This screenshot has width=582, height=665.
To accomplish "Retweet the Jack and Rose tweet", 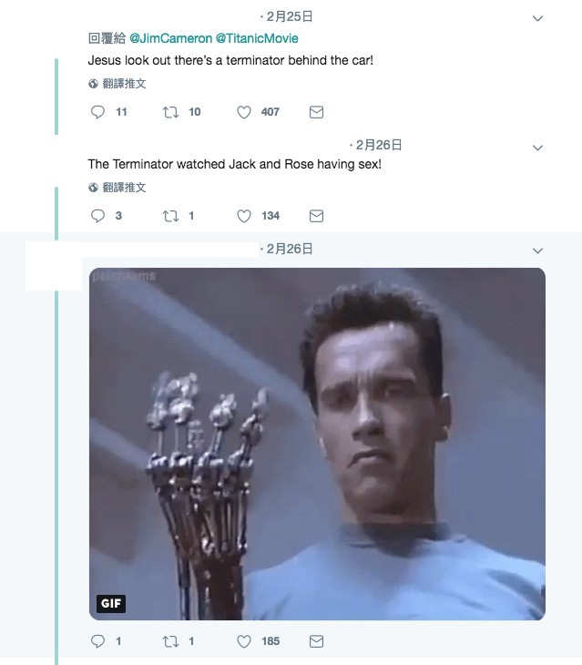I will [x=170, y=216].
